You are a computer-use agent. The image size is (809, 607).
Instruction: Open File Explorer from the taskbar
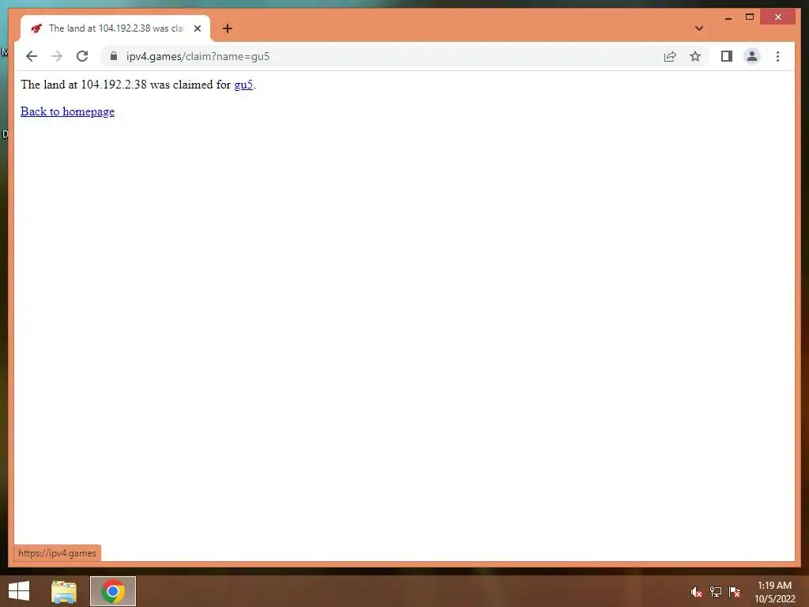pyautogui.click(x=64, y=591)
